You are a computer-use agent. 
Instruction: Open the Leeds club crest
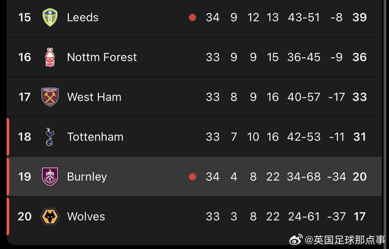pos(50,17)
